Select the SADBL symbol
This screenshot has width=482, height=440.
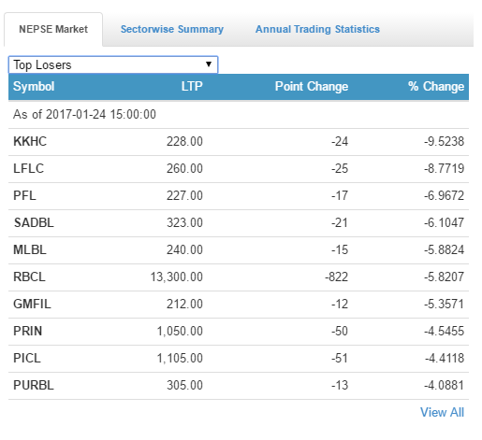(x=34, y=222)
